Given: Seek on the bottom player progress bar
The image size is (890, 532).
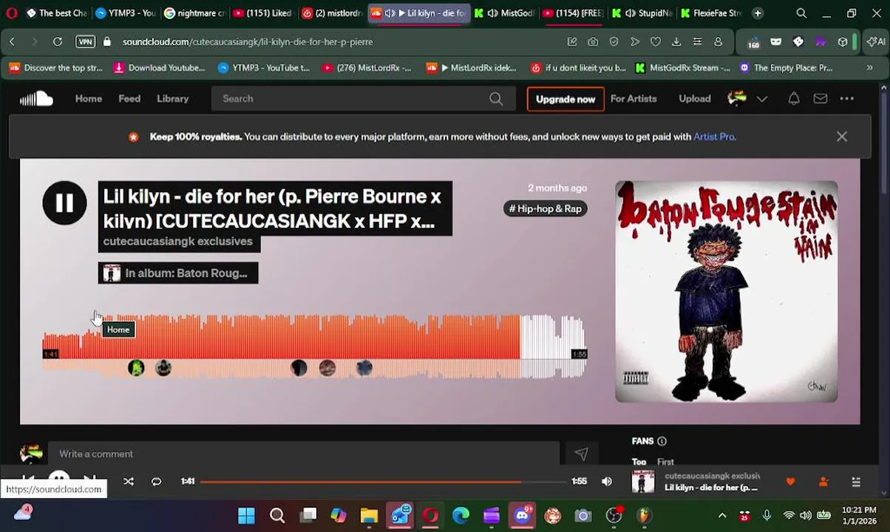Looking at the screenshot, I should (x=382, y=482).
